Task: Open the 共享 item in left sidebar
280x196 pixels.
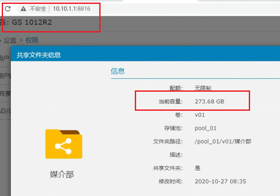Action: tap(5, 93)
